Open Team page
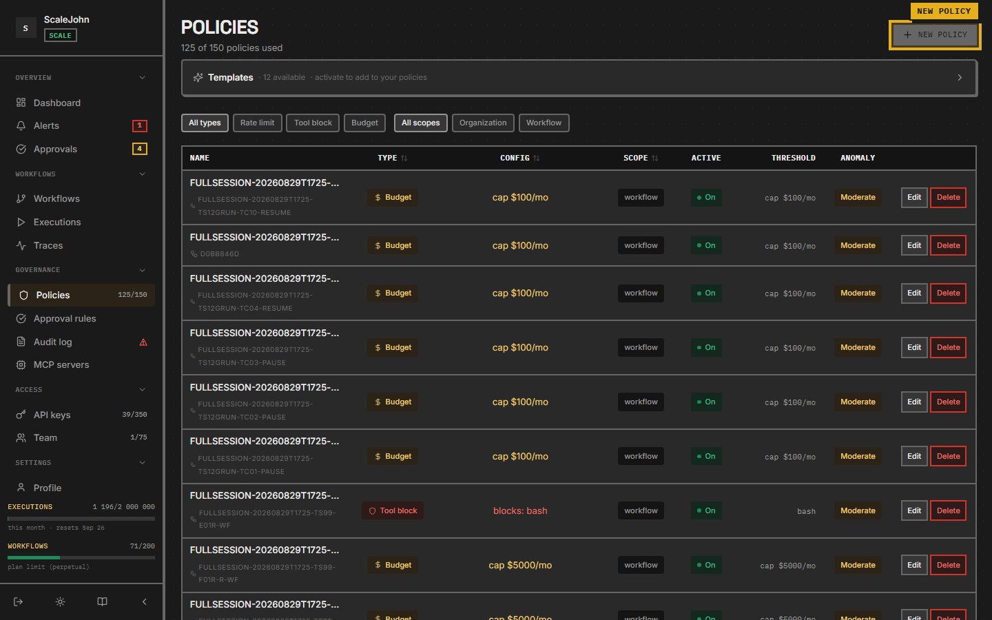The image size is (992, 620). coord(81,437)
